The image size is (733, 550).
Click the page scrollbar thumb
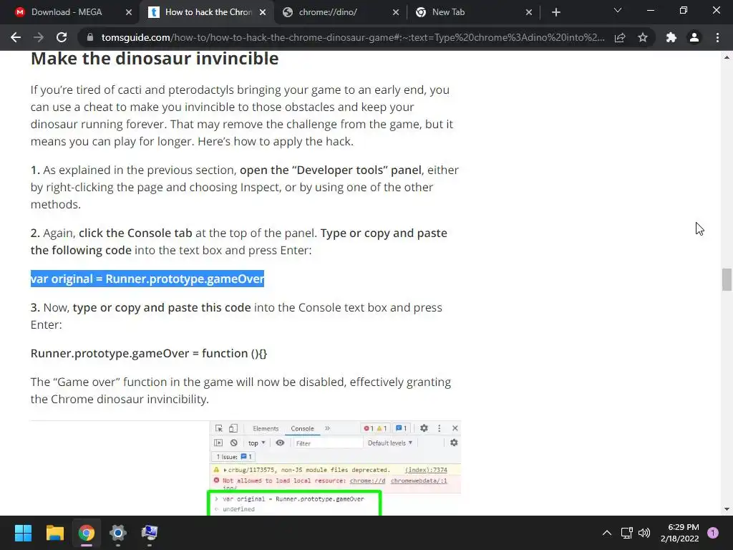tap(727, 280)
